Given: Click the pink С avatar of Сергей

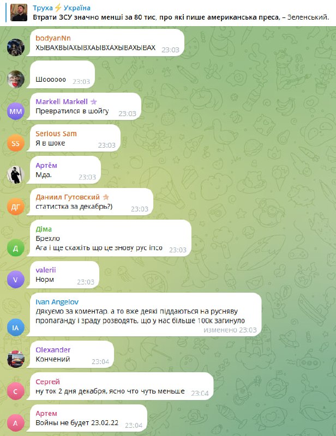Looking at the screenshot, I should [16, 391].
